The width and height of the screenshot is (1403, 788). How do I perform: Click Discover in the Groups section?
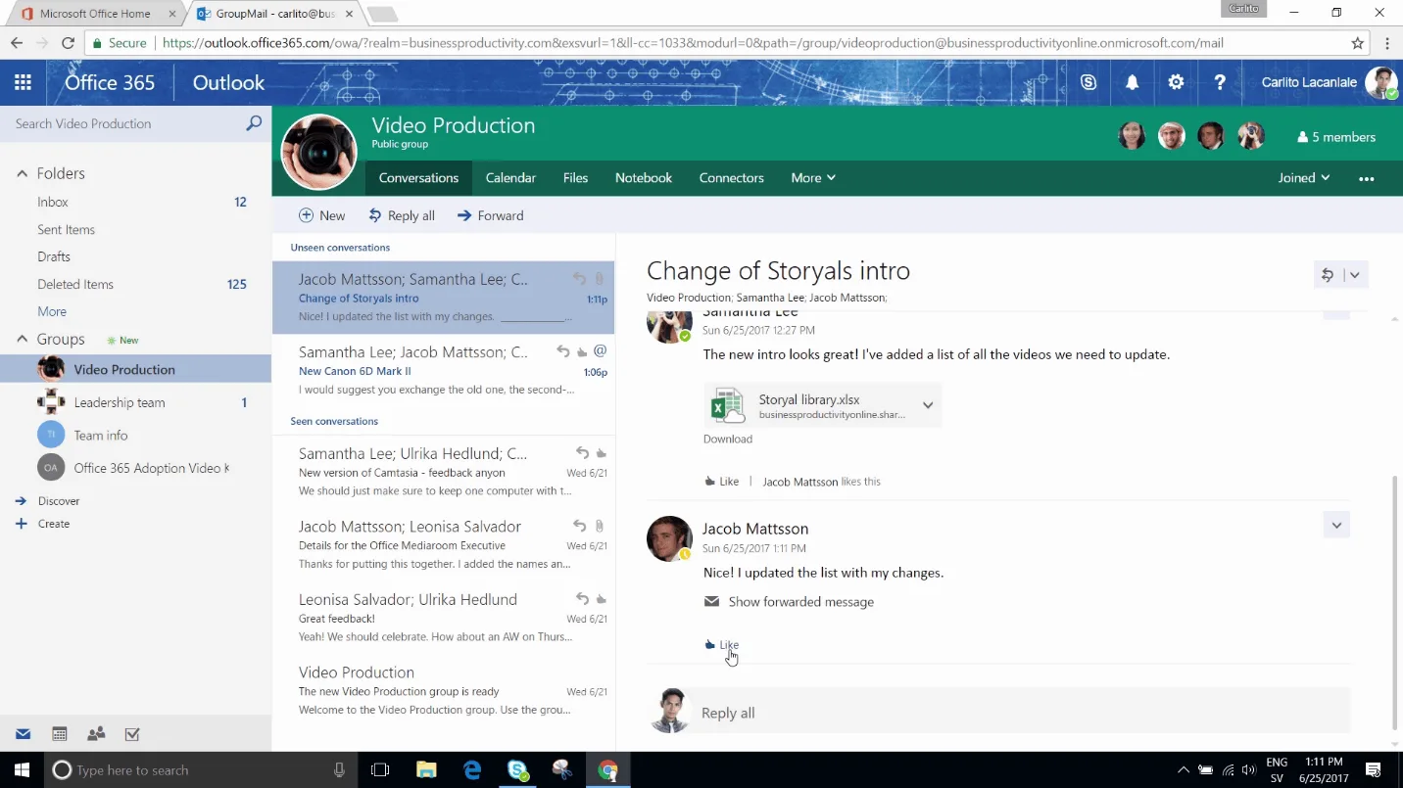[x=59, y=501]
